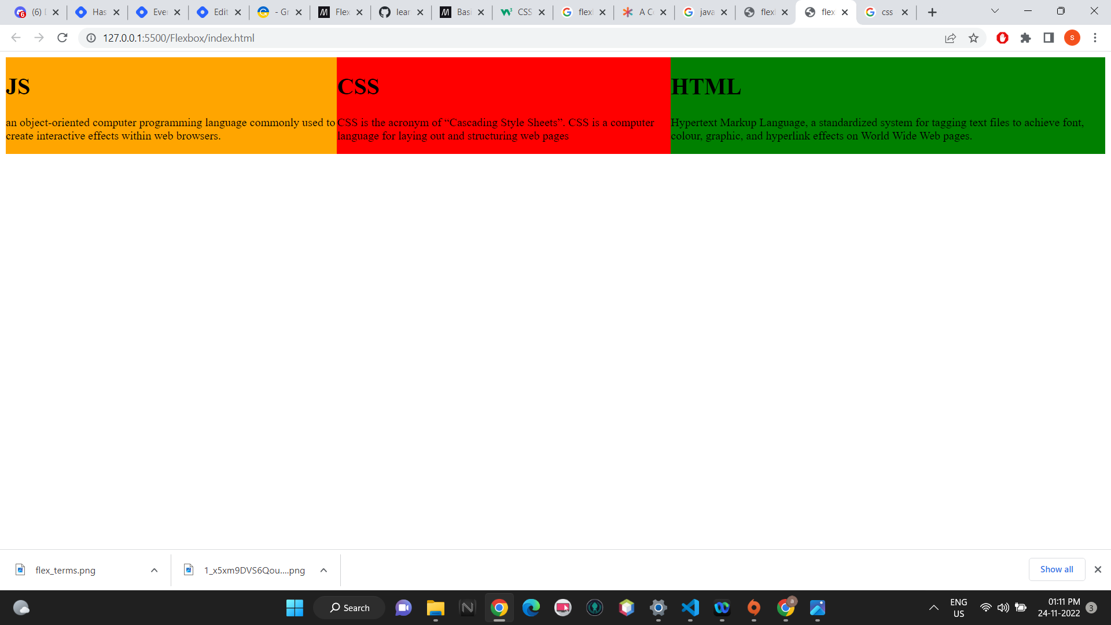Image resolution: width=1111 pixels, height=625 pixels.
Task: Switch to the Has tab
Action: (x=97, y=12)
